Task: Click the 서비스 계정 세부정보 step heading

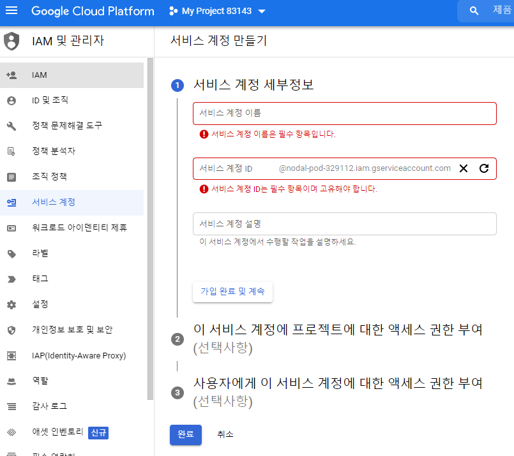Action: pyautogui.click(x=253, y=85)
